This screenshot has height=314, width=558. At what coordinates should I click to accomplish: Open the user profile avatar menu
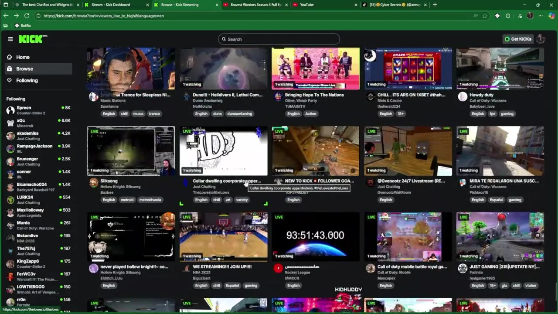point(541,39)
